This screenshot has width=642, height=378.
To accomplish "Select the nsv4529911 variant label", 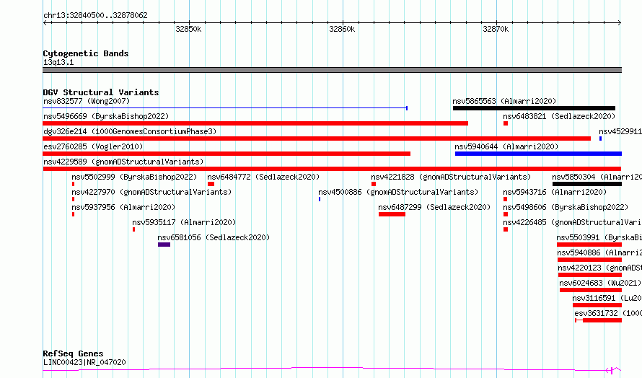I will click(620, 131).
